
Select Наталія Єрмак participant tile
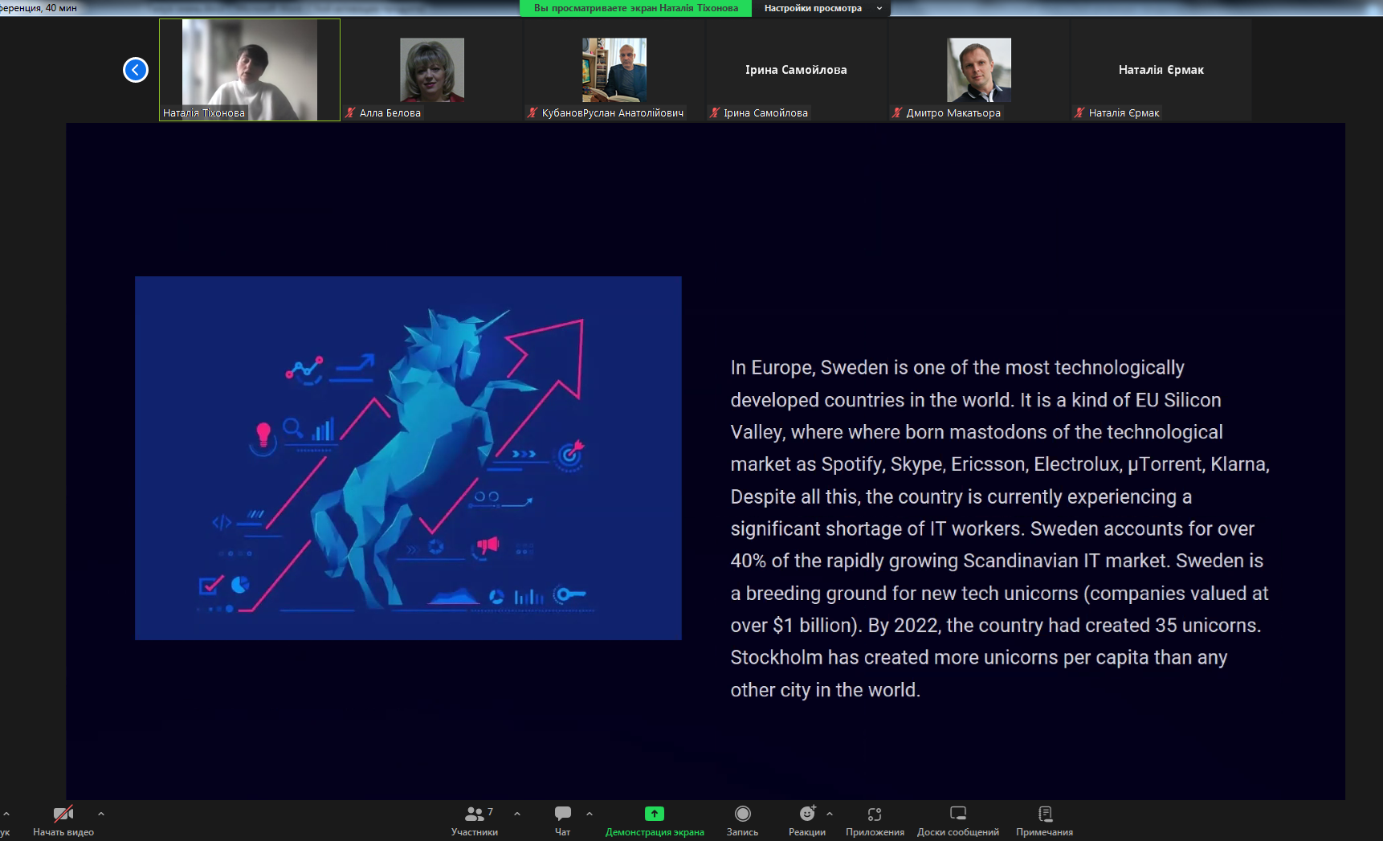pyautogui.click(x=1161, y=70)
